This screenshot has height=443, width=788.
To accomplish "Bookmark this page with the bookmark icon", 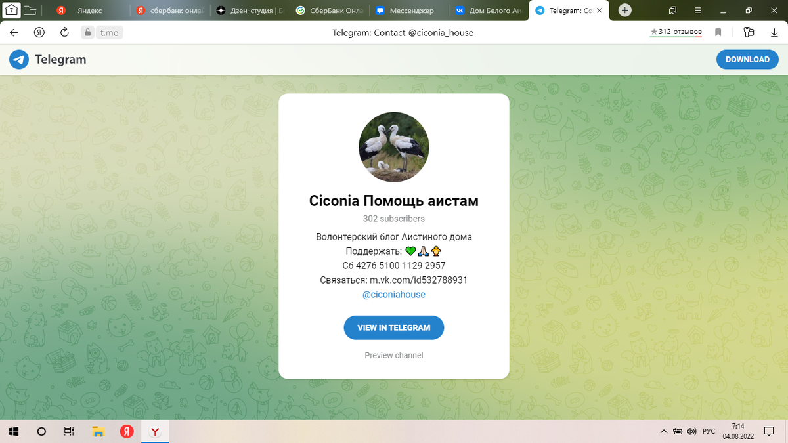I will click(718, 32).
